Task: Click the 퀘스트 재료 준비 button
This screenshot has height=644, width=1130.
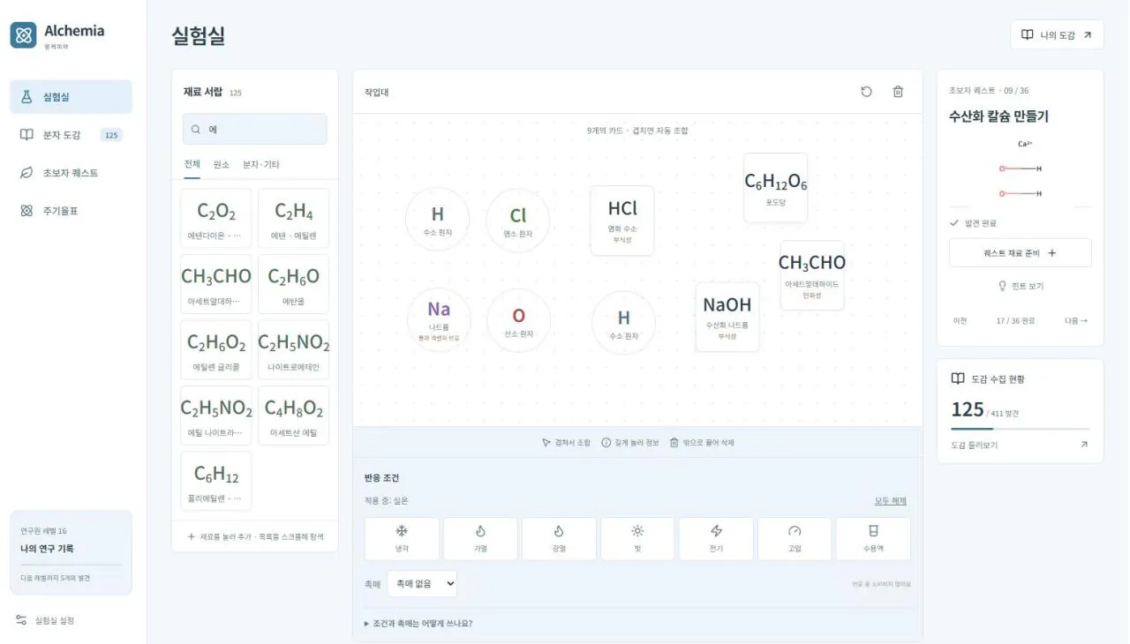Action: (1020, 252)
